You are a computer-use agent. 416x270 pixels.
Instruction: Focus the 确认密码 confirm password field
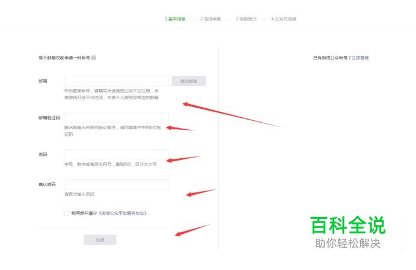[x=117, y=184]
